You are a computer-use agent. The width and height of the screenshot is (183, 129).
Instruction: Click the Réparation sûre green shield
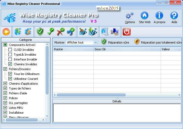point(104,42)
